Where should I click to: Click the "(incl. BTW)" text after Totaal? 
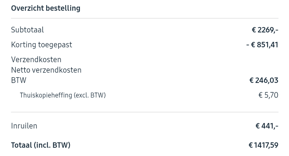click(x=52, y=145)
